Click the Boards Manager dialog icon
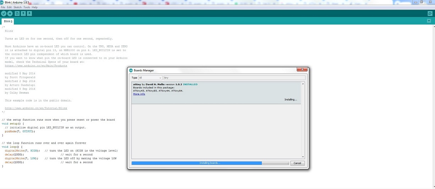Viewport: 435px width, 189px height. click(x=131, y=70)
